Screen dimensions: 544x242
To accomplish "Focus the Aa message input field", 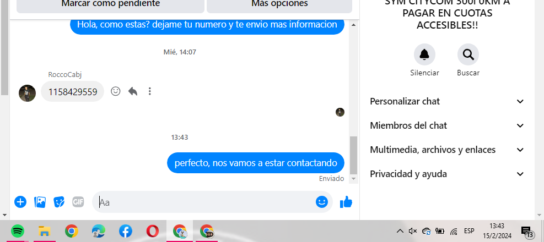I will click(204, 202).
